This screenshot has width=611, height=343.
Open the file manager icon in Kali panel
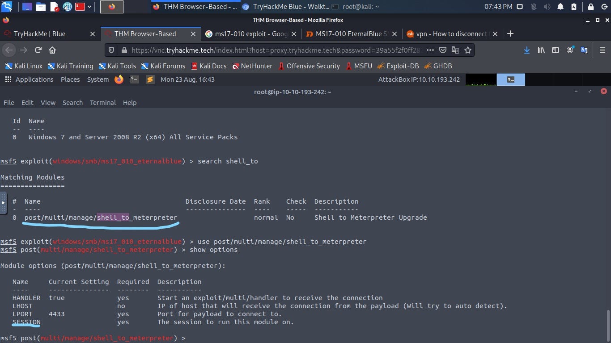click(41, 7)
